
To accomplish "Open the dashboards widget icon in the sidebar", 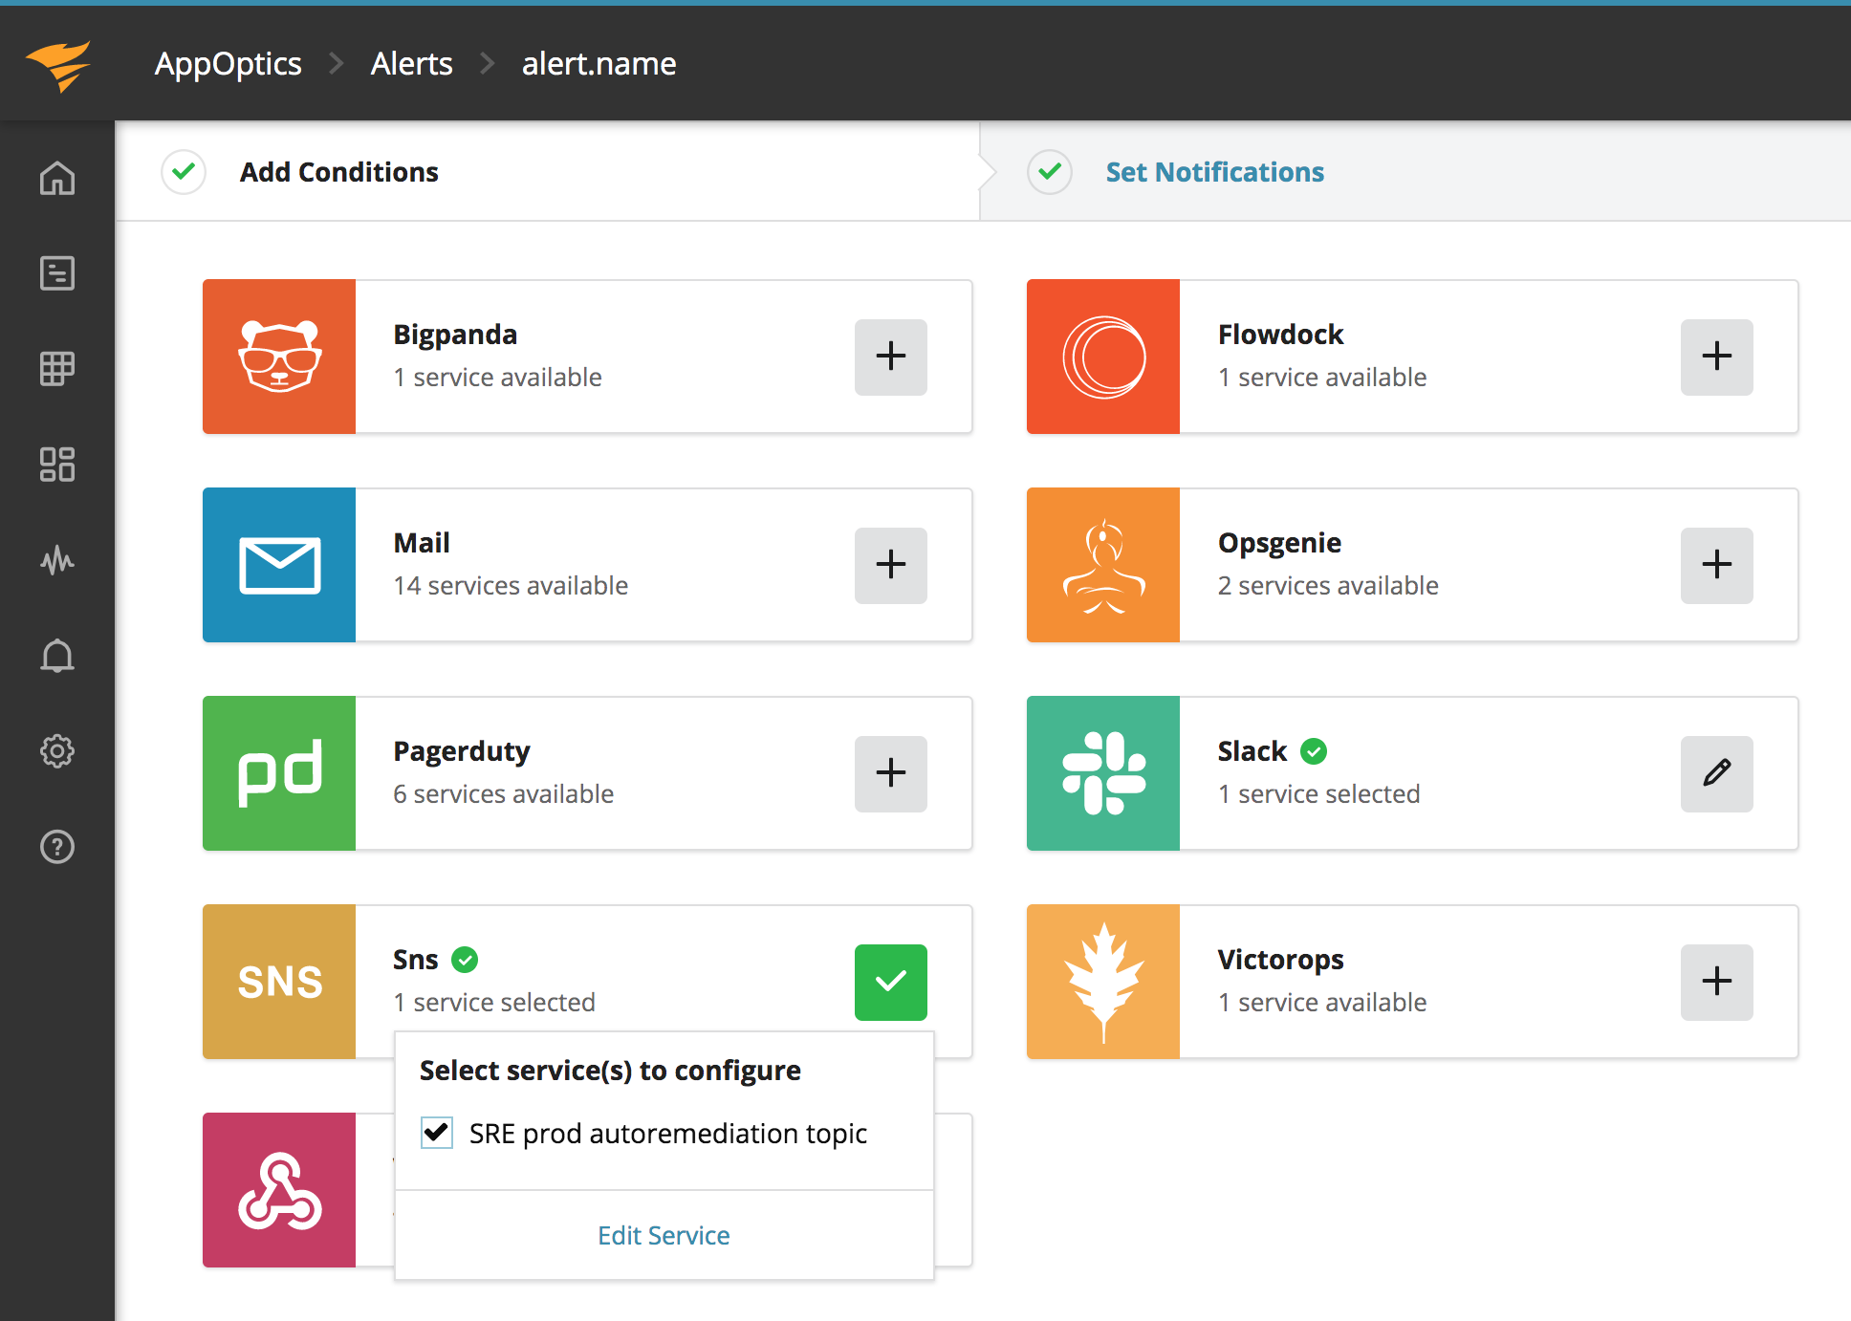I will pyautogui.click(x=57, y=465).
